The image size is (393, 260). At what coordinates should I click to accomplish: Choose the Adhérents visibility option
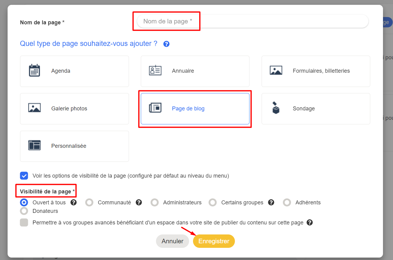(287, 202)
